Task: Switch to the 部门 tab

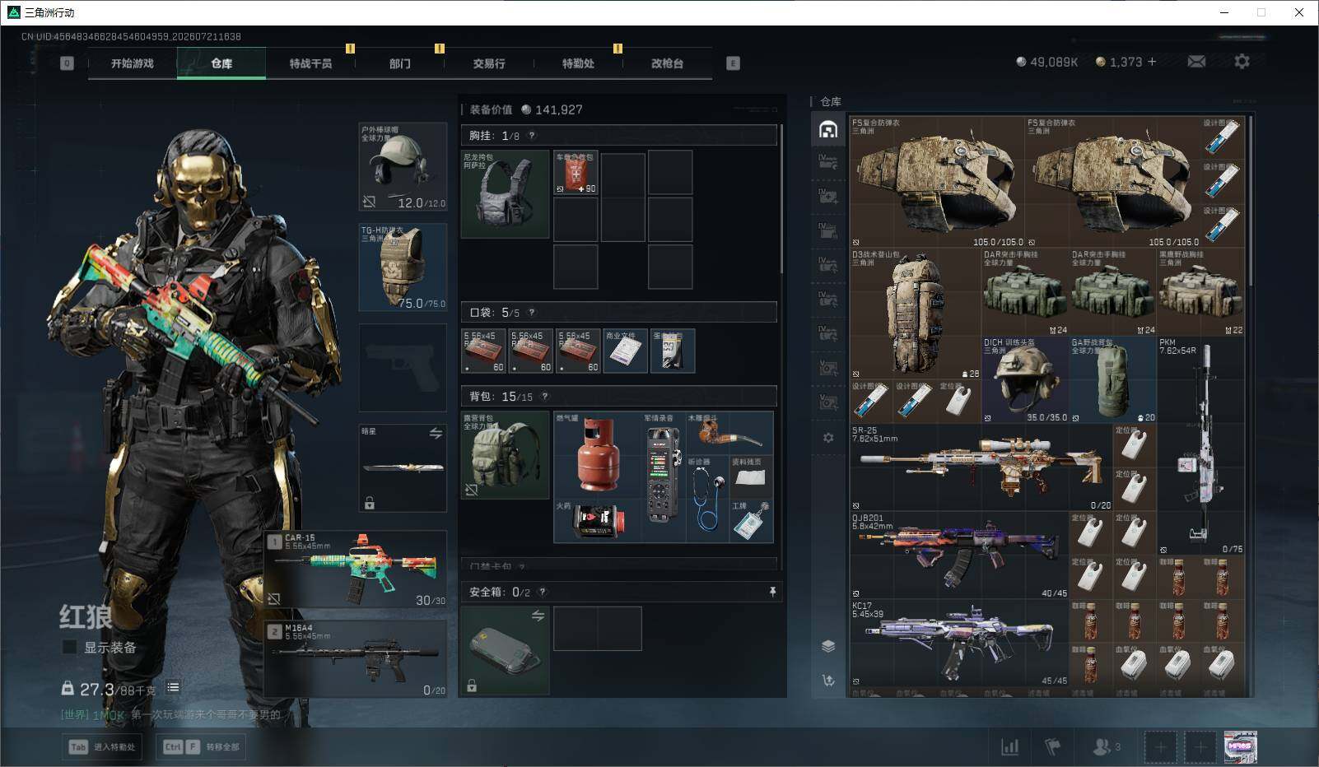Action: (x=400, y=63)
